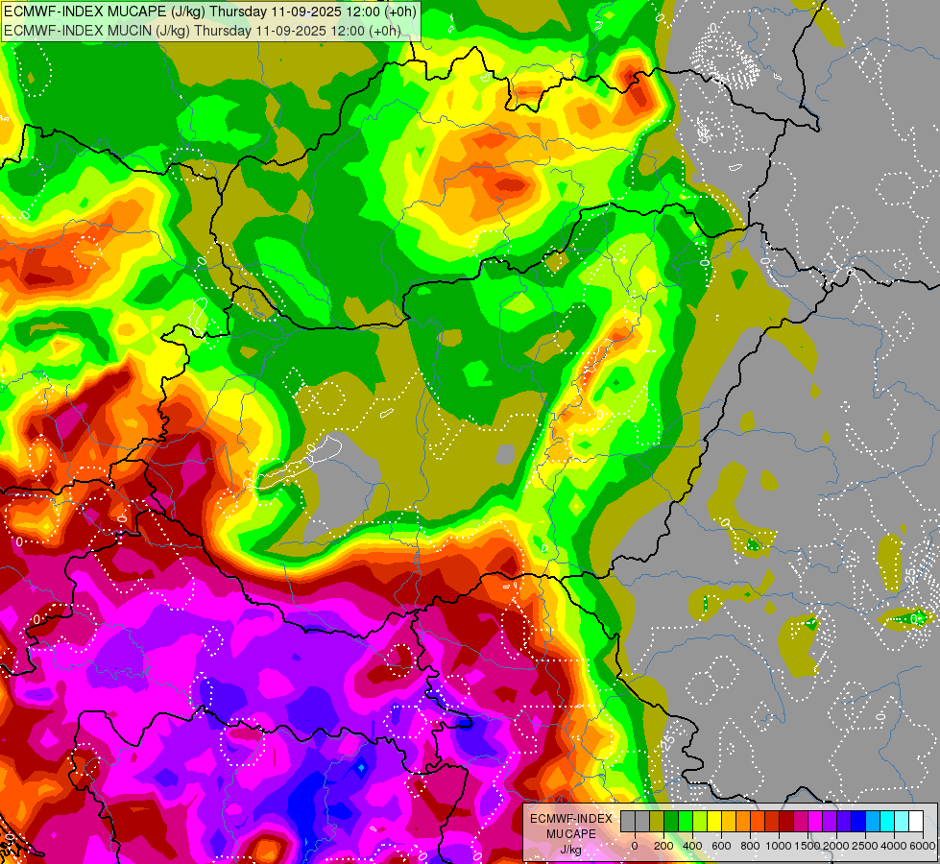Click the legend value 200
940x864 pixels.
pyautogui.click(x=663, y=846)
